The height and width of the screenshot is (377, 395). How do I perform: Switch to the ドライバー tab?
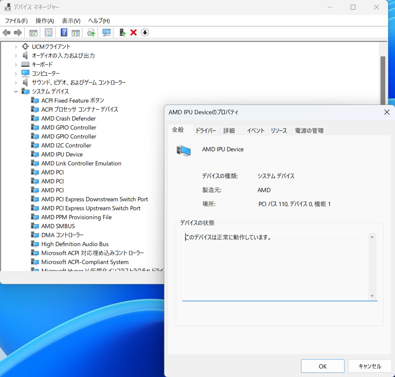click(x=206, y=131)
